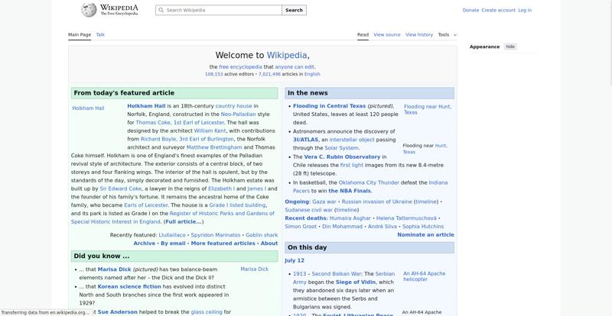The height and width of the screenshot is (316, 612).
Task: Open the Sue Anderson link
Action: [118, 311]
